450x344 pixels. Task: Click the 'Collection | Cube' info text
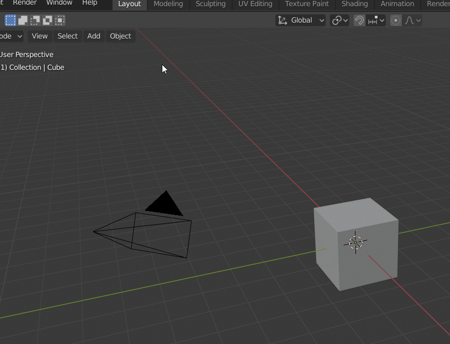(37, 67)
